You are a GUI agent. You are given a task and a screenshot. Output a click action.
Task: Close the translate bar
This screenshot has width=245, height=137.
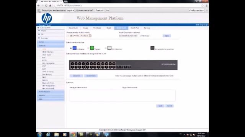pos(207,11)
